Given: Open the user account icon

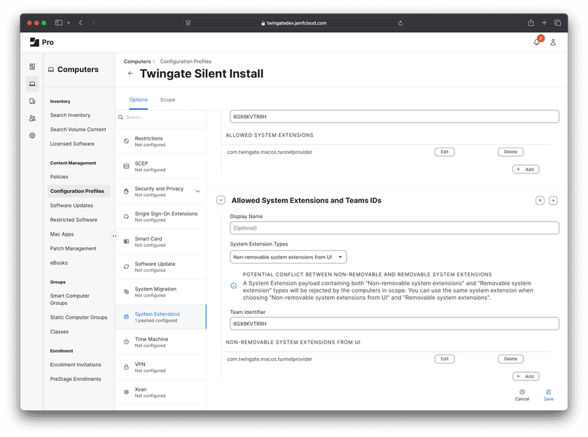Looking at the screenshot, I should 553,42.
